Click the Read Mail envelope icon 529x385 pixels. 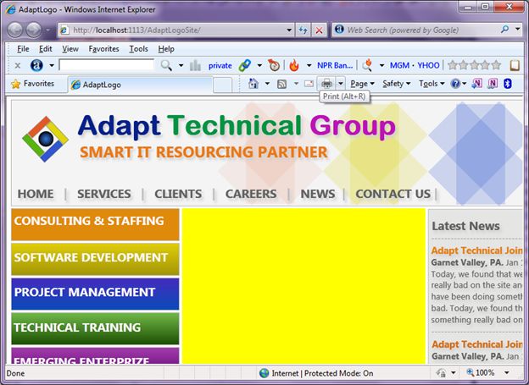point(309,84)
